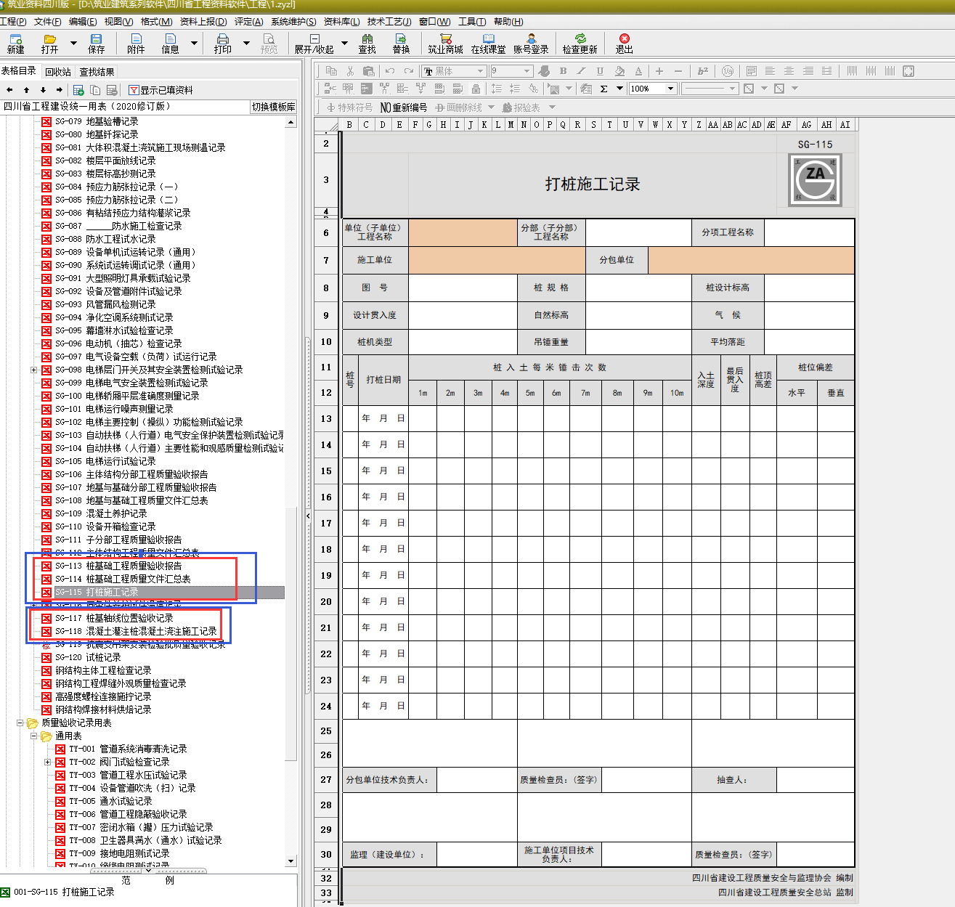Click the up arrow in the catalog toolbar
The height and width of the screenshot is (907, 955).
click(x=26, y=90)
